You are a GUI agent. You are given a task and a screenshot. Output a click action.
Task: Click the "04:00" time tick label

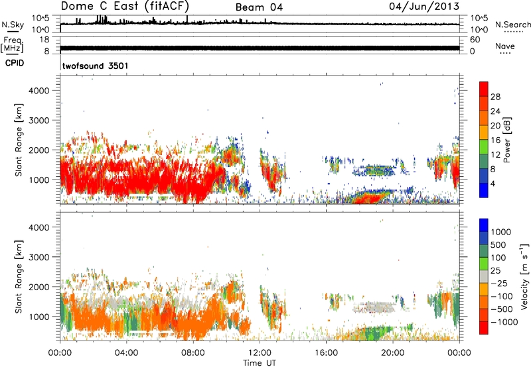[126, 353]
